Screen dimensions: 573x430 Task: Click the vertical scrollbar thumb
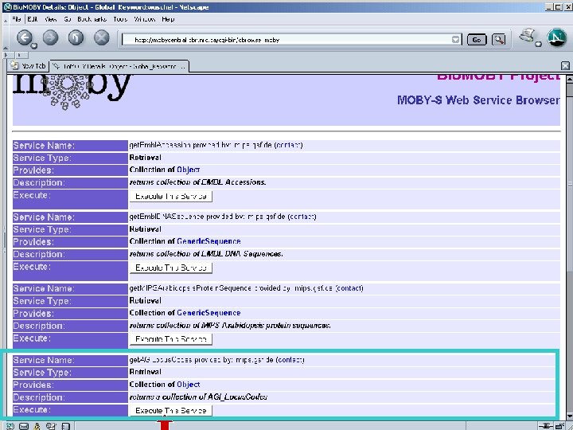click(x=569, y=185)
